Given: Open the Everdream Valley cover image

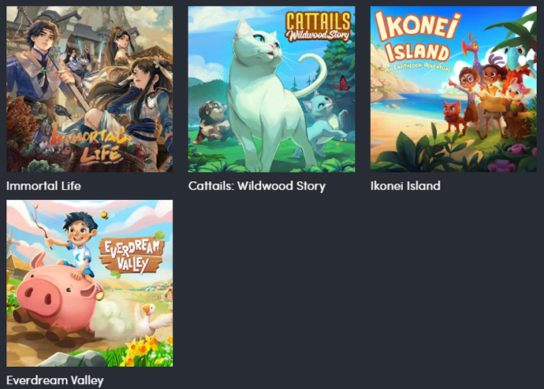Looking at the screenshot, I should pos(90,283).
